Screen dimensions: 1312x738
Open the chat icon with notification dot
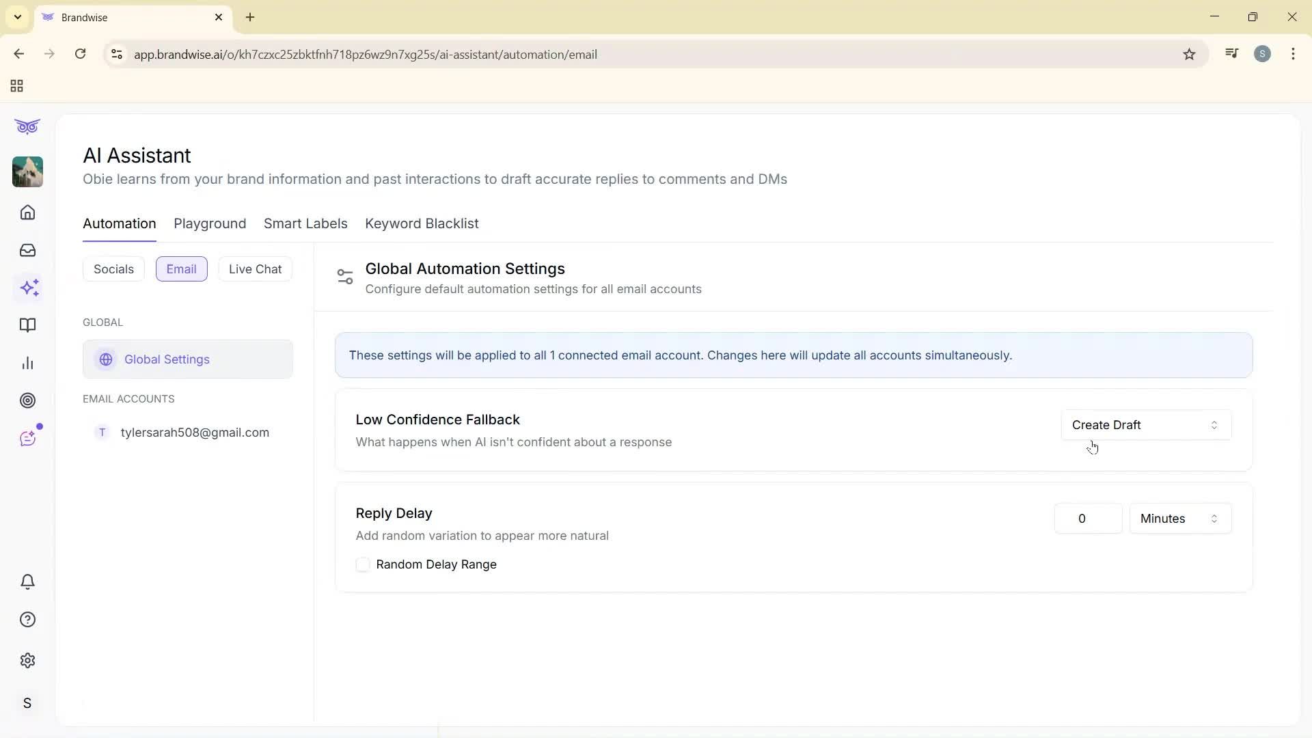27,438
